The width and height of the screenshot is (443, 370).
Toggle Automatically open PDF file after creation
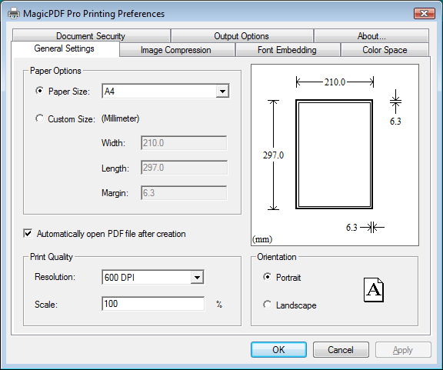coord(28,234)
